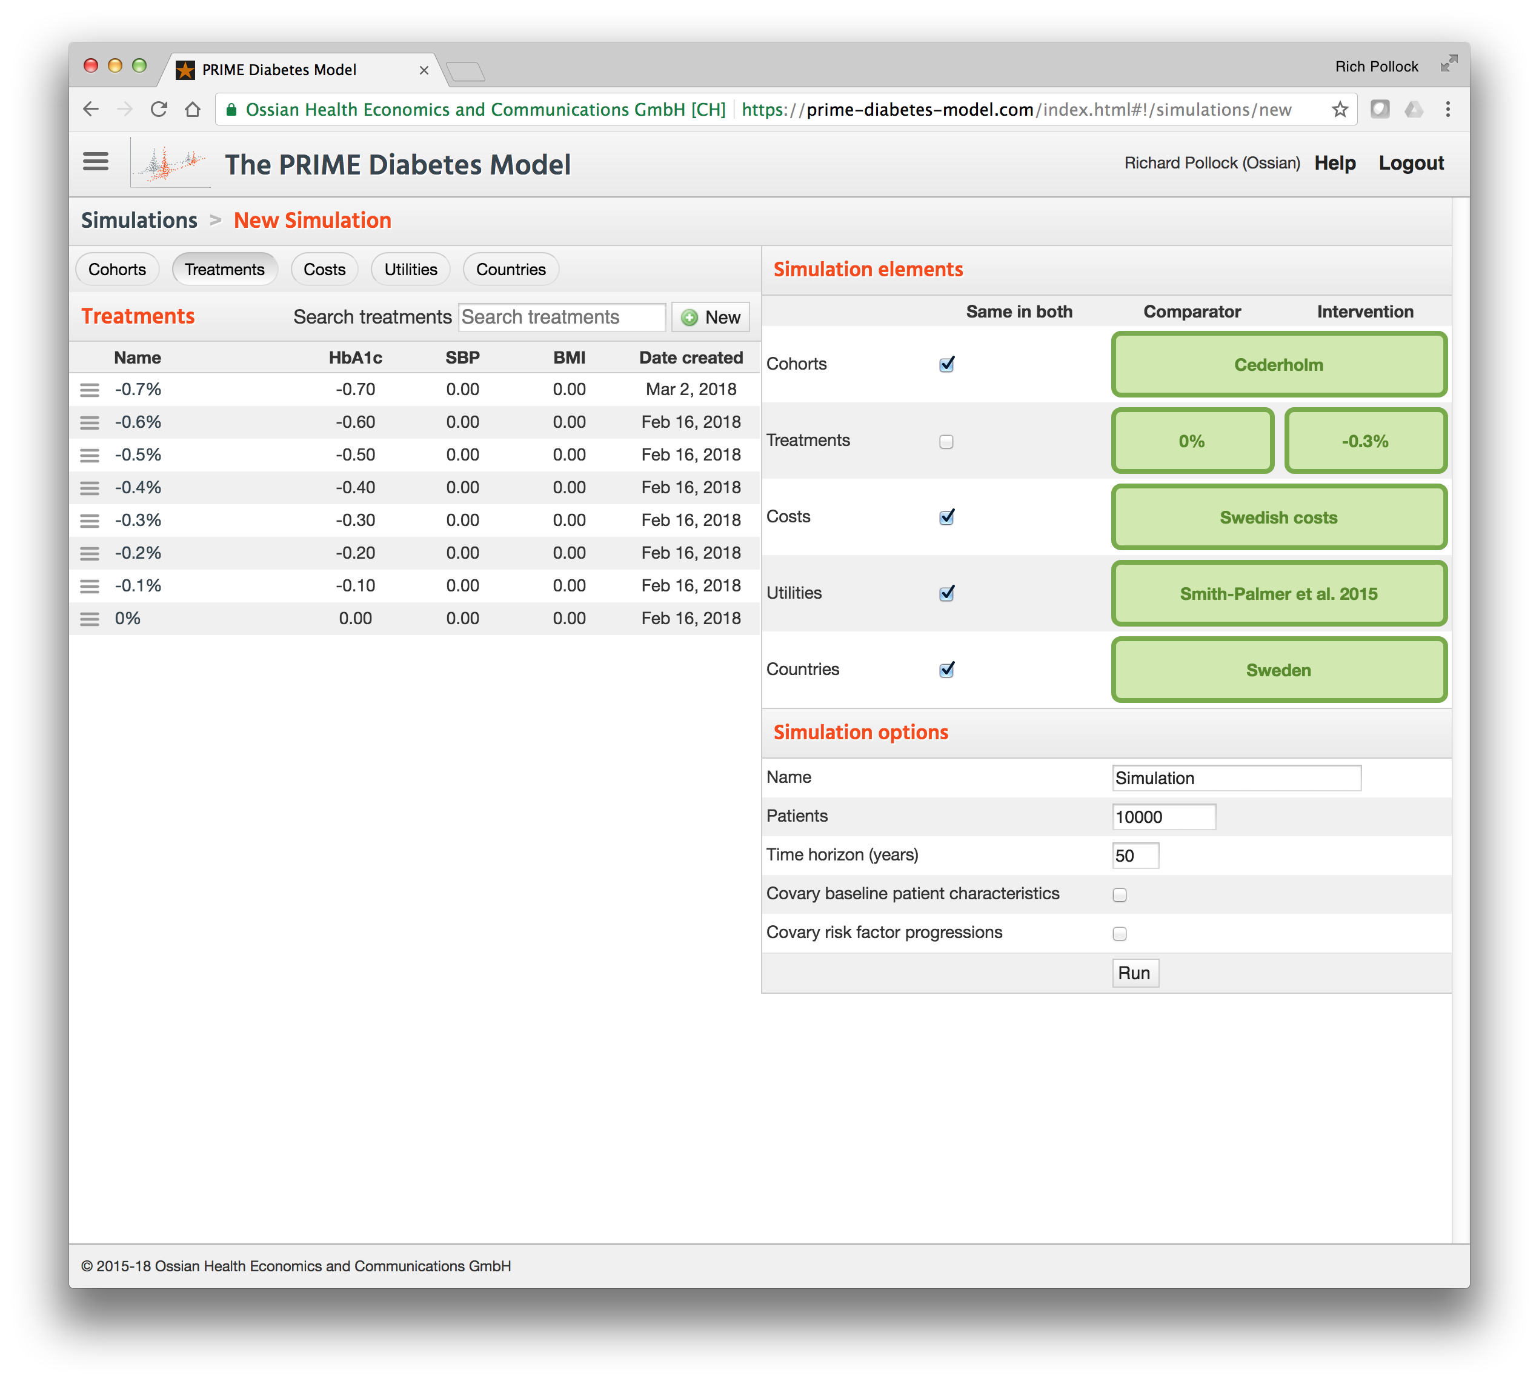
Task: Open Chrome three-dot menu
Action: pos(1448,110)
